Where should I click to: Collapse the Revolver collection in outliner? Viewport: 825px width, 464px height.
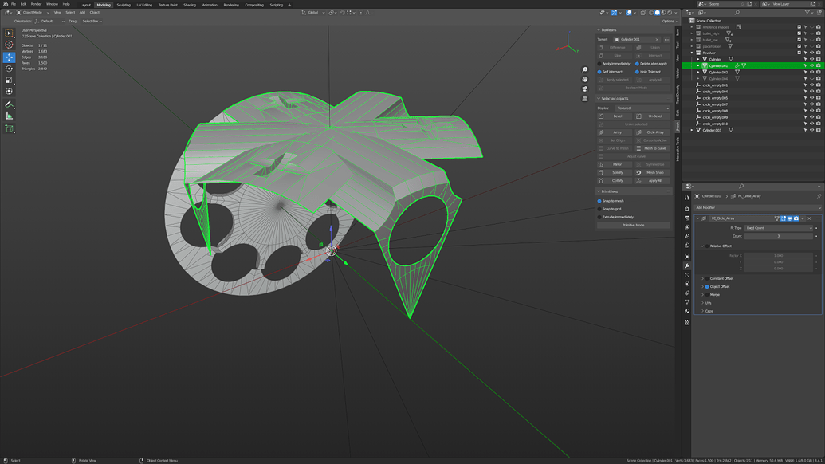pos(692,53)
